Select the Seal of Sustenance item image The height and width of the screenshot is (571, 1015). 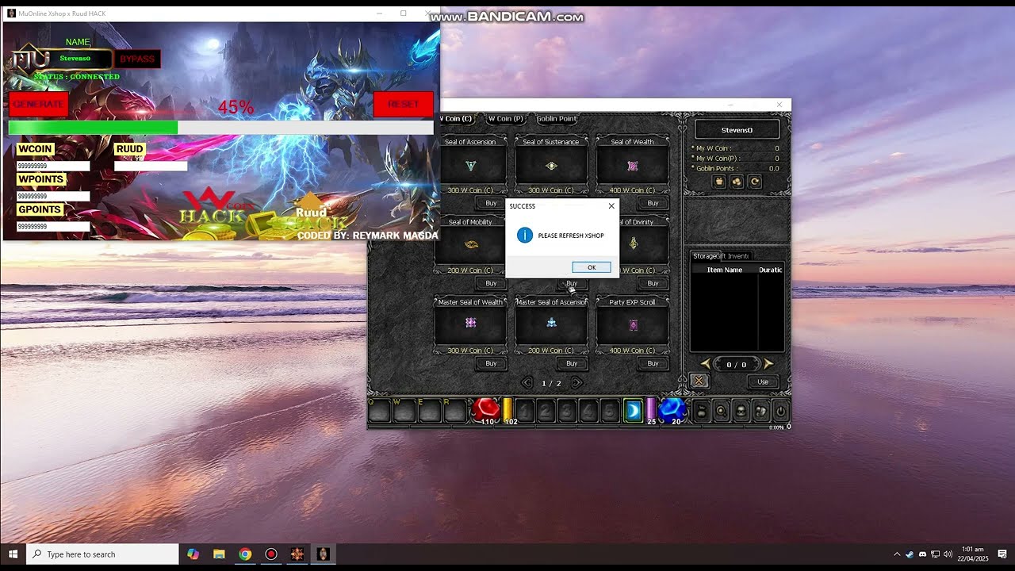[551, 166]
